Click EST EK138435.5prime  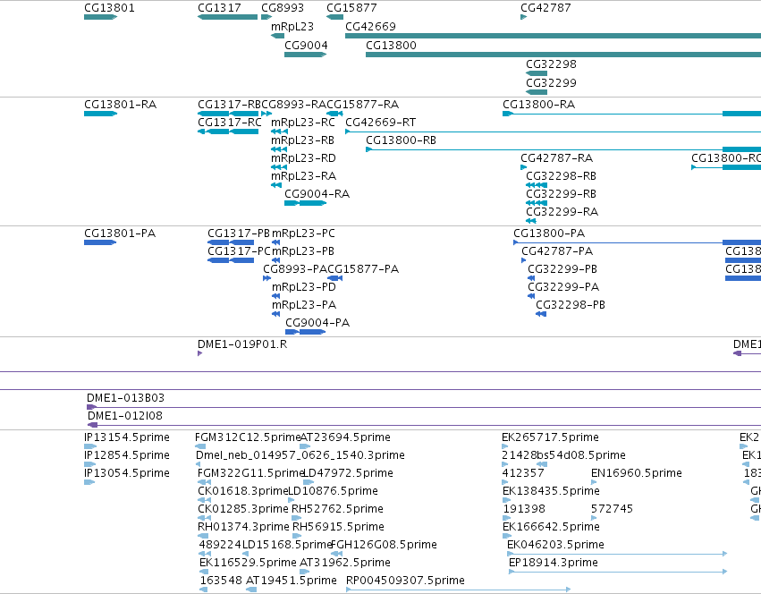tap(551, 491)
